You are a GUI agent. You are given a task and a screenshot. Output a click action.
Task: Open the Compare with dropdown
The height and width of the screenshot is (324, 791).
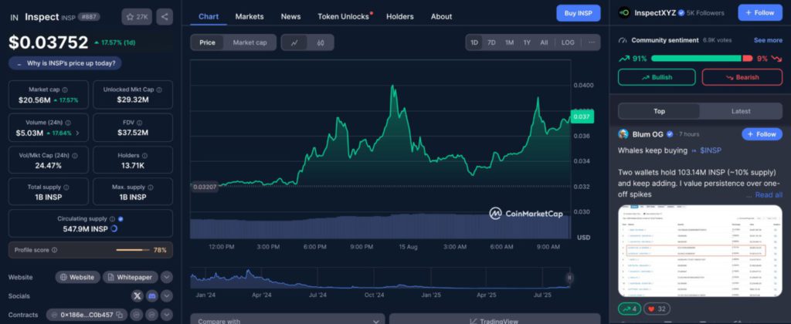coord(287,319)
